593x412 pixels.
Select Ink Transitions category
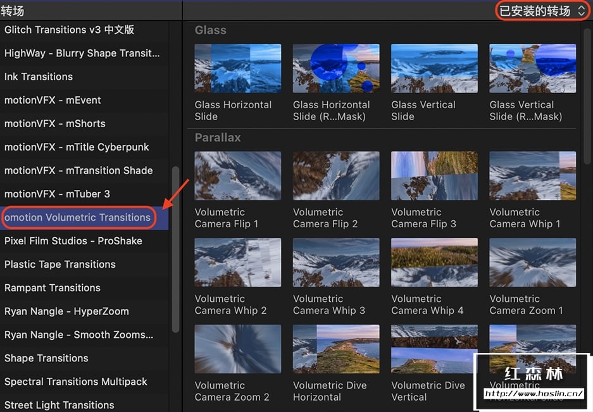[84, 77]
